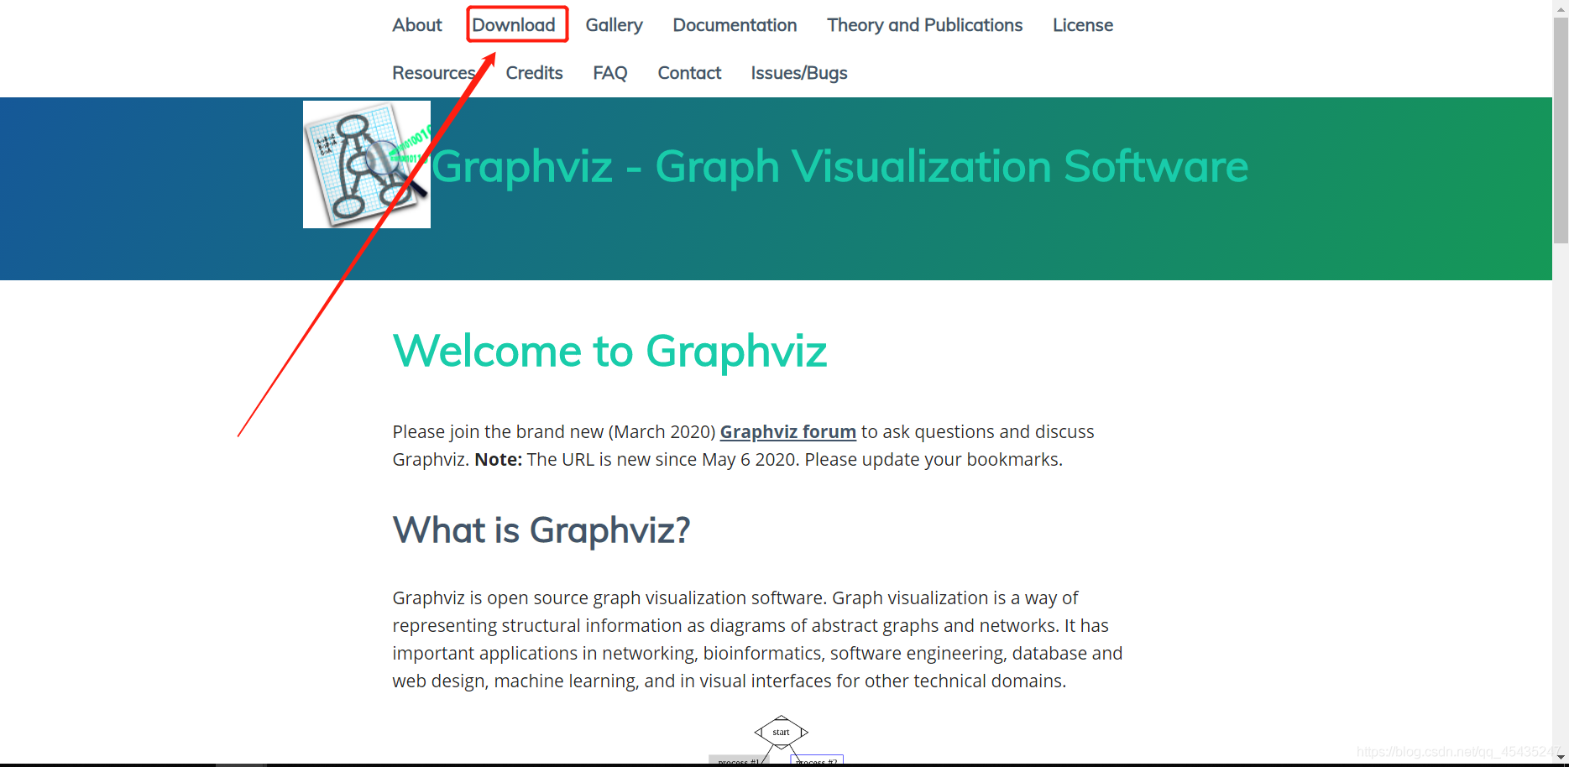Open Theory and Publications
1569x767 pixels.
coord(923,25)
